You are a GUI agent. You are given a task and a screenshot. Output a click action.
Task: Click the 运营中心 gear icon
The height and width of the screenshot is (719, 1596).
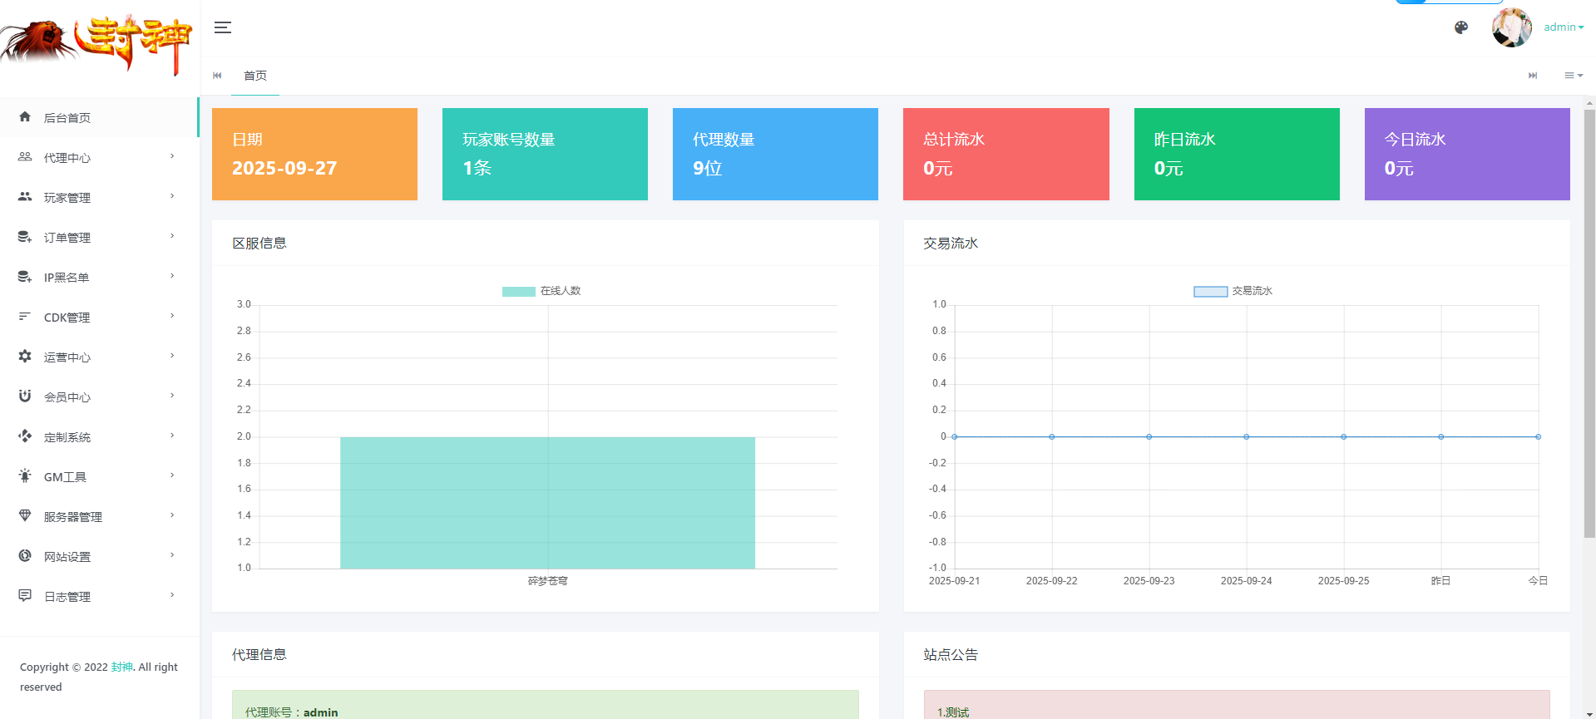click(x=25, y=357)
